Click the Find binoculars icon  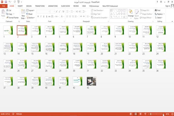[156, 10]
